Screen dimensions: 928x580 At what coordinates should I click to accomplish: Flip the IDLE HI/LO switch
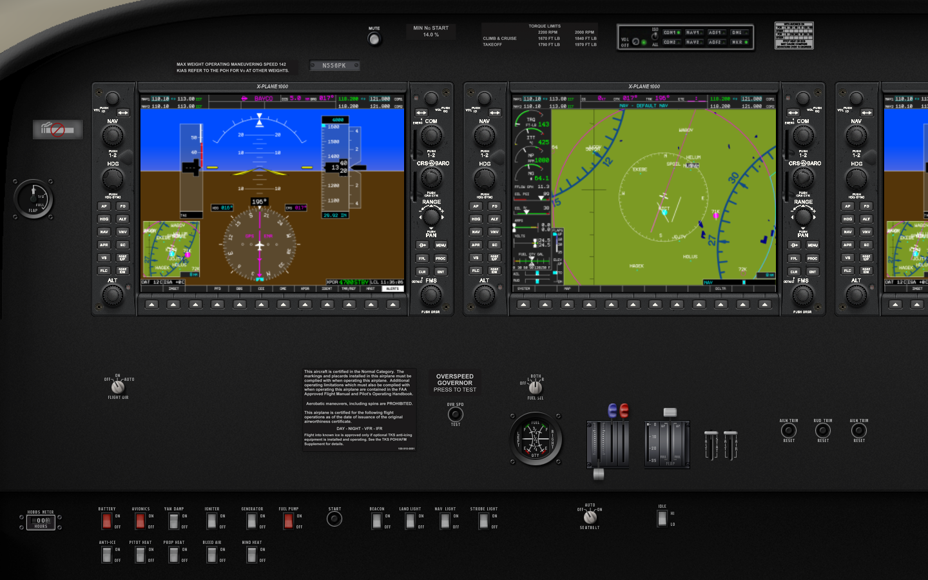[662, 518]
